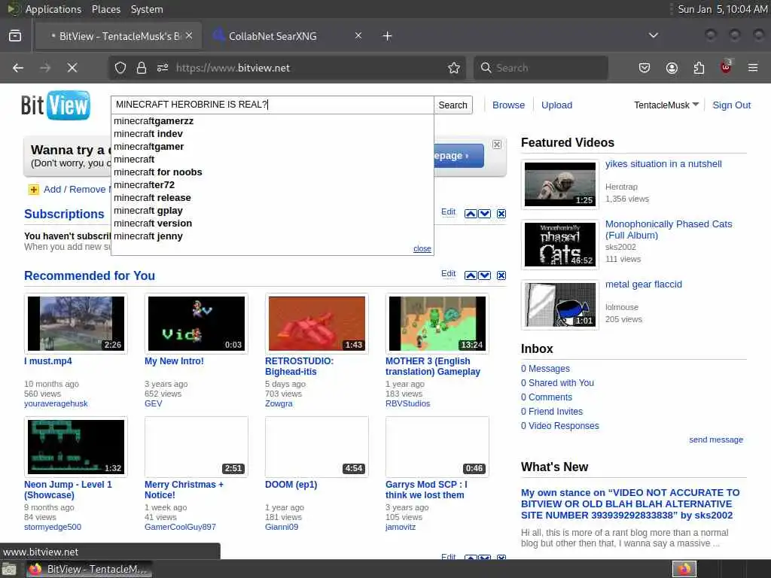Open the Monophonically Phased Cats thumbnail
The height and width of the screenshot is (578, 771).
(560, 245)
